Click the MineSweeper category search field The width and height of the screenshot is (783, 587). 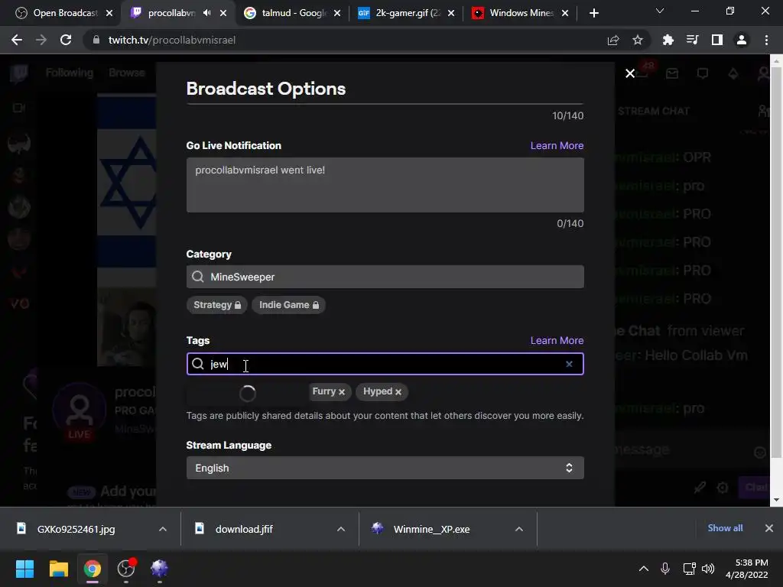385,277
